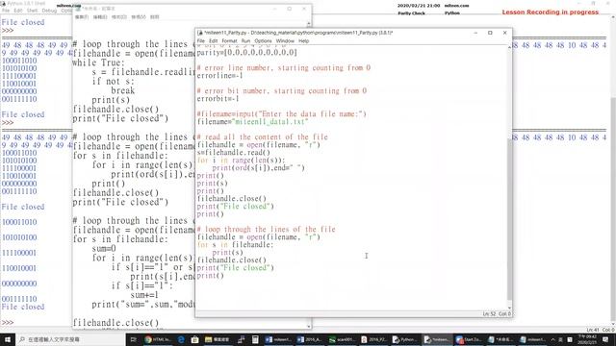Switch to the Start Zoom taskbar button
Viewport: 616px width, 346px height.
point(469,339)
